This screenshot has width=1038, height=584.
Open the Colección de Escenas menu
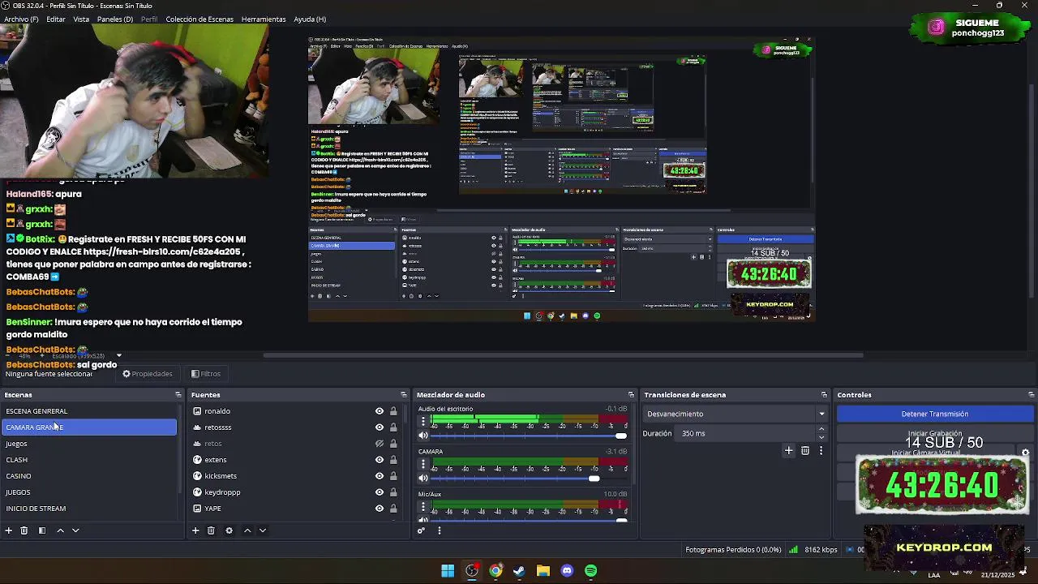click(199, 19)
